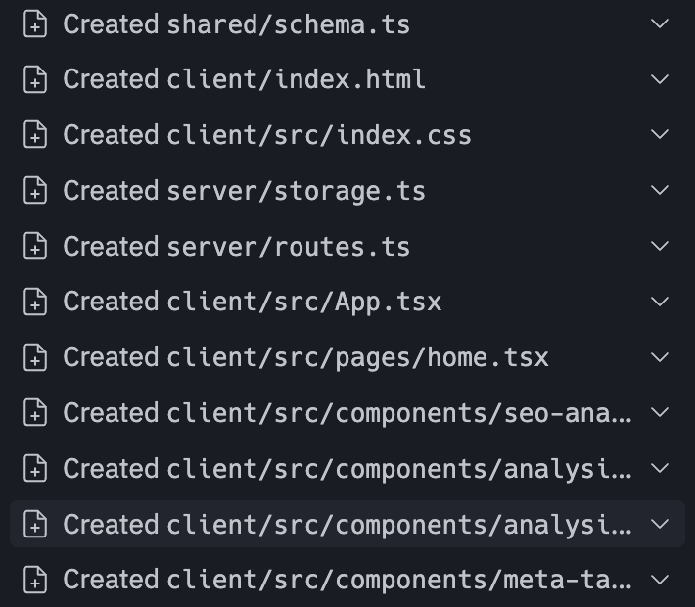The image size is (695, 607).
Task: Click the file icon next to server/routes.ts
Action: tap(35, 247)
